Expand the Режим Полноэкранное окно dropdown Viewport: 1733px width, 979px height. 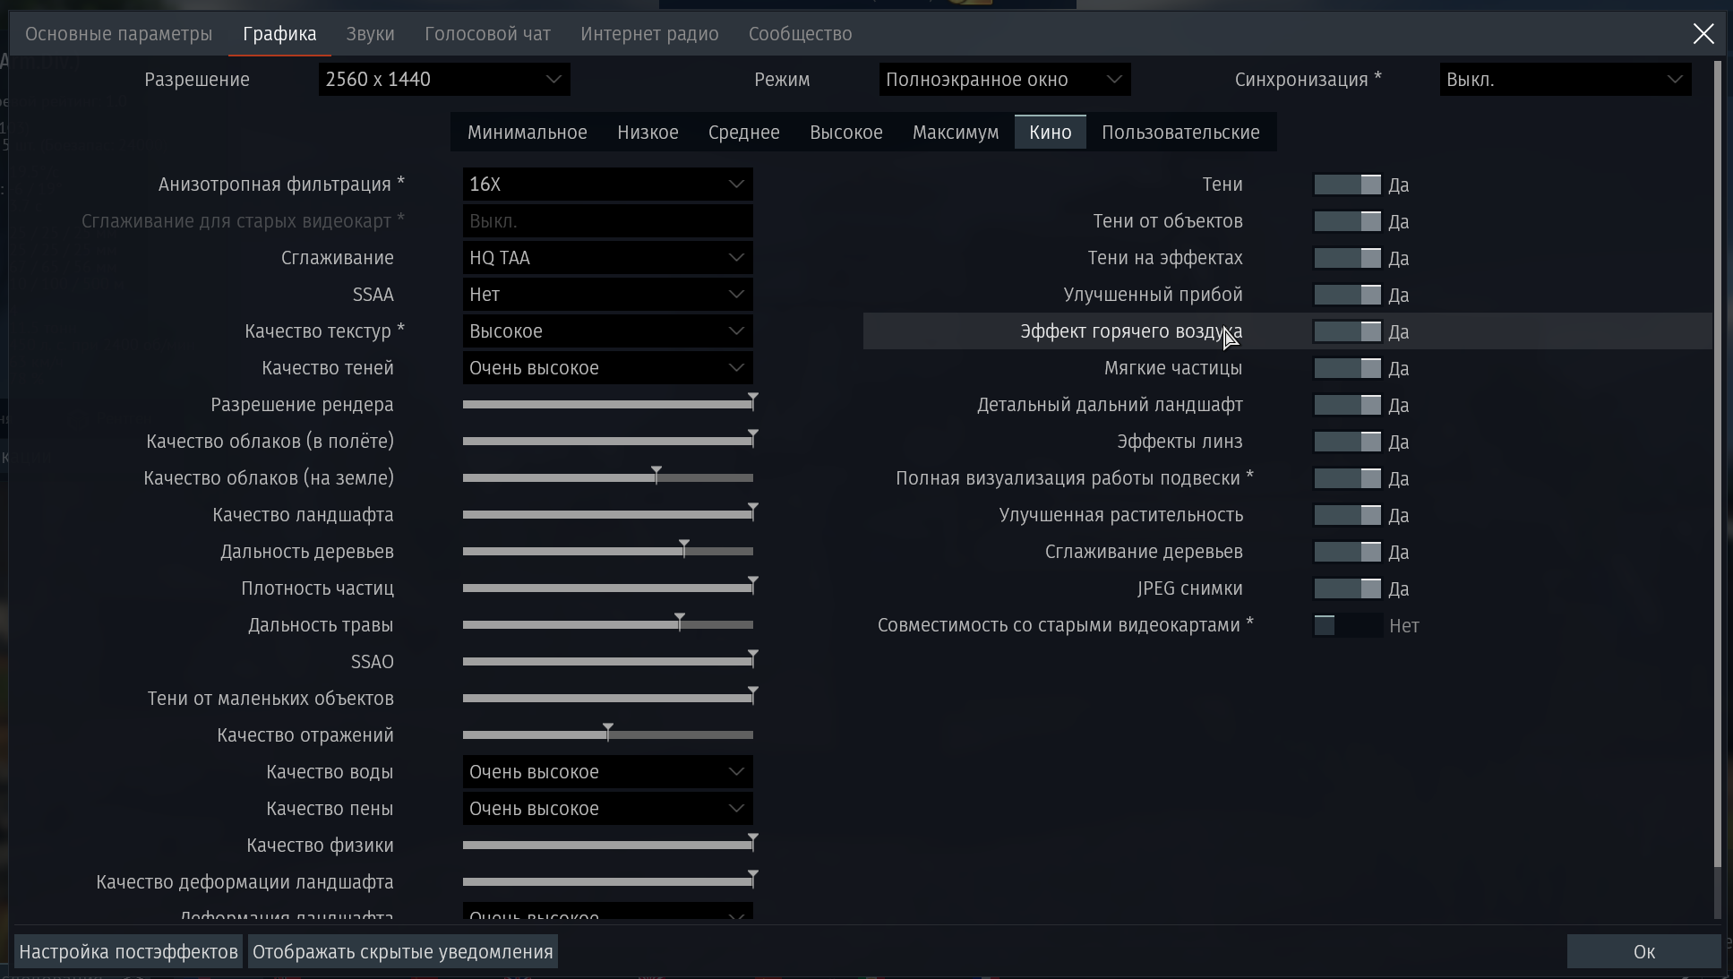(1004, 80)
